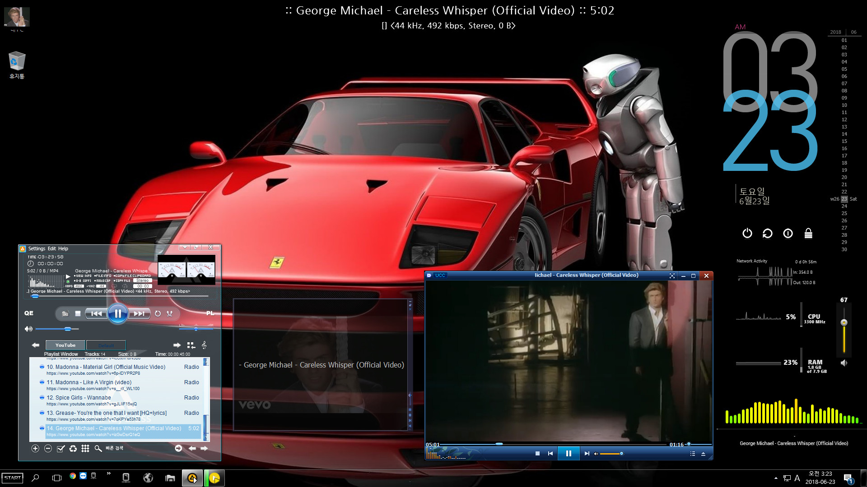
Task: Click the clock timer icon in AIMP
Action: coord(31,263)
